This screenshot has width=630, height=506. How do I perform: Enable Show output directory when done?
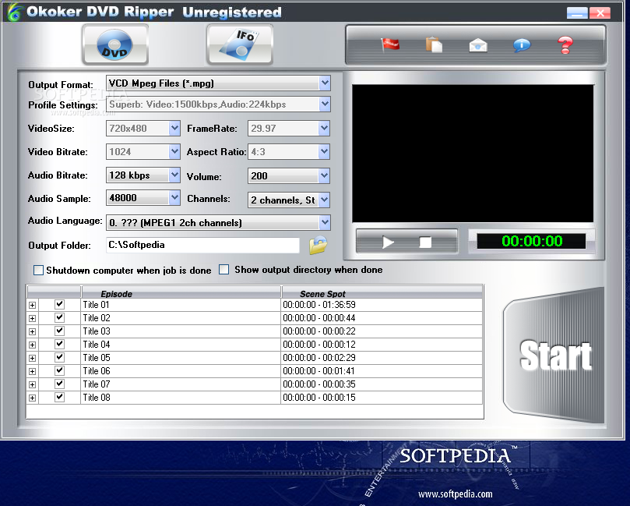pos(223,269)
